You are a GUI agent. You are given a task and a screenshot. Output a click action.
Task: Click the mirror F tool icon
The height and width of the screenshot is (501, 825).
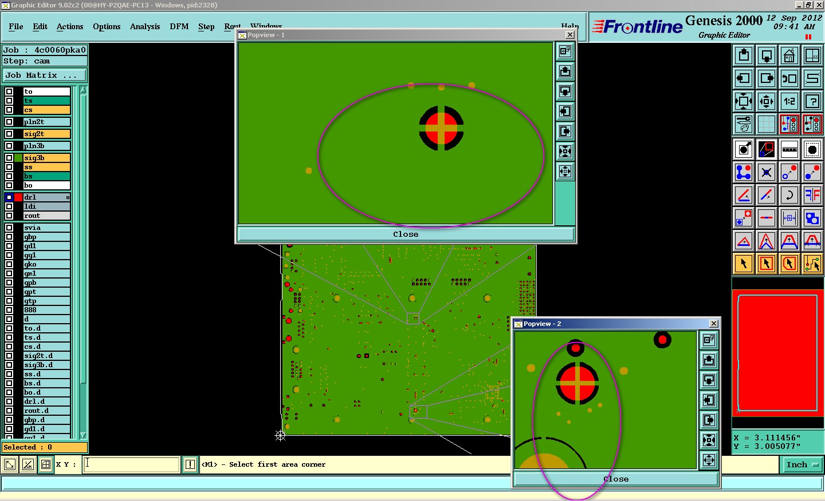click(812, 195)
